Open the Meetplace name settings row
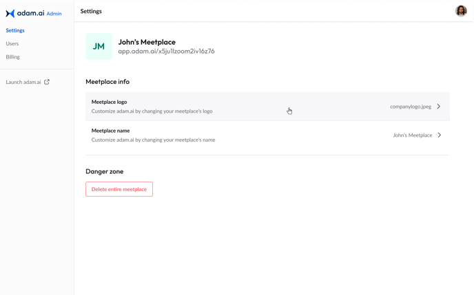 pyautogui.click(x=267, y=135)
